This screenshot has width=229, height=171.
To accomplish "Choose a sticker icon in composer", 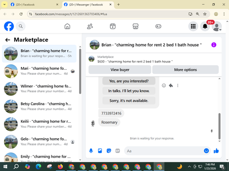I will pos(109,151).
